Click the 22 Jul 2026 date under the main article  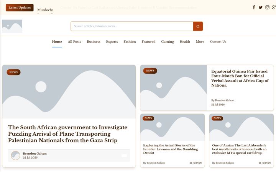(30, 157)
